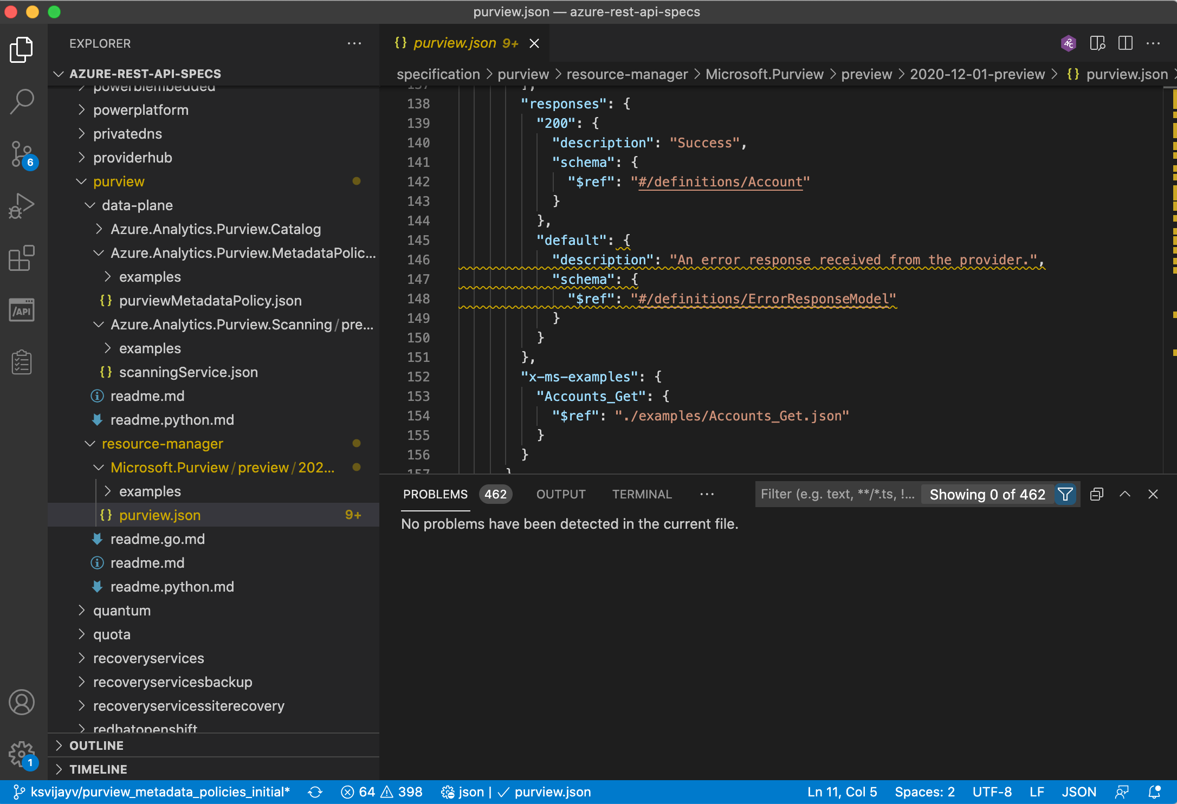Open editor More Actions menu
Viewport: 1177px width, 804px height.
[x=1153, y=43]
